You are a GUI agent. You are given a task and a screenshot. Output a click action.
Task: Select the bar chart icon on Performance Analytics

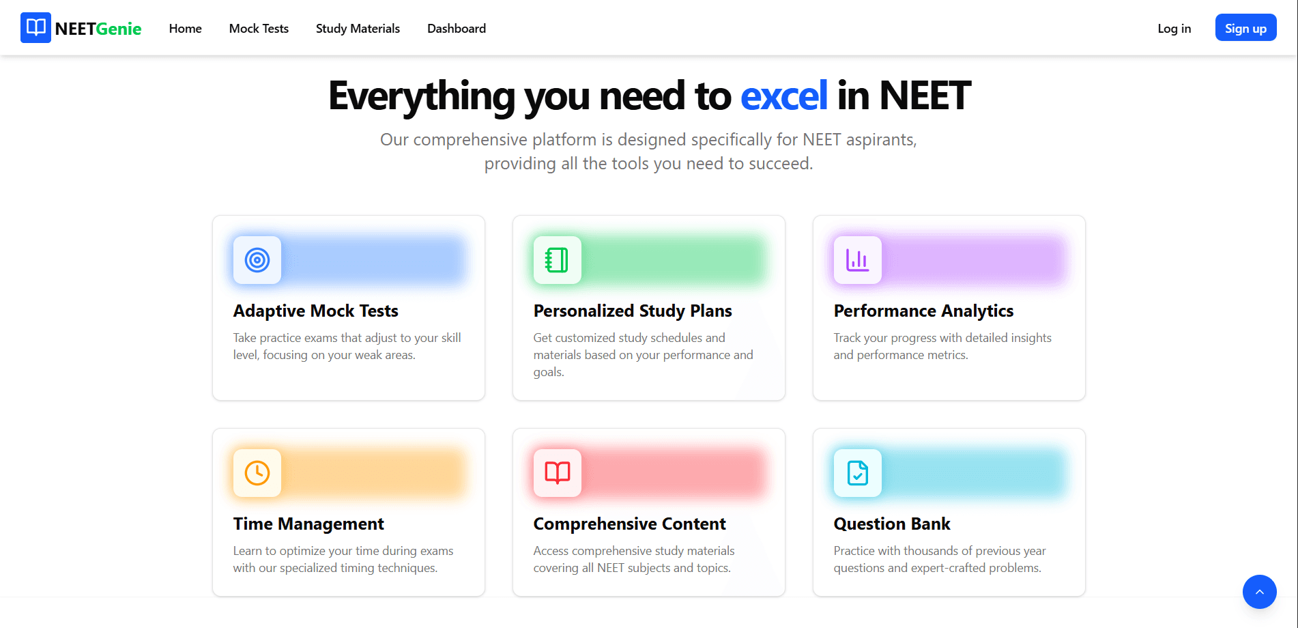click(x=857, y=260)
